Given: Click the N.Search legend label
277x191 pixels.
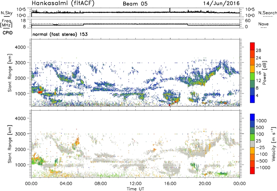Looking at the screenshot, I should coord(268,13).
